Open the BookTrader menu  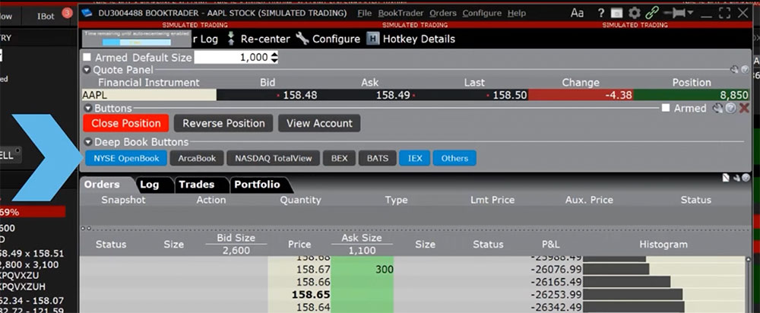tap(401, 13)
